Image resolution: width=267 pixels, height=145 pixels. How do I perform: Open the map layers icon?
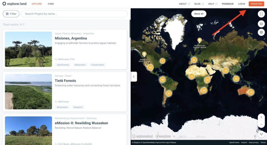click(x=261, y=24)
